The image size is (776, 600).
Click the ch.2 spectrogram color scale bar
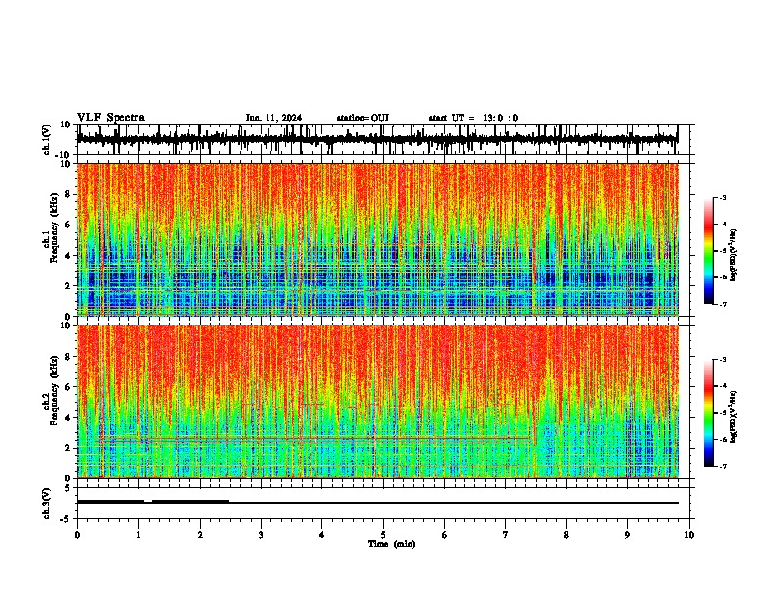point(709,413)
